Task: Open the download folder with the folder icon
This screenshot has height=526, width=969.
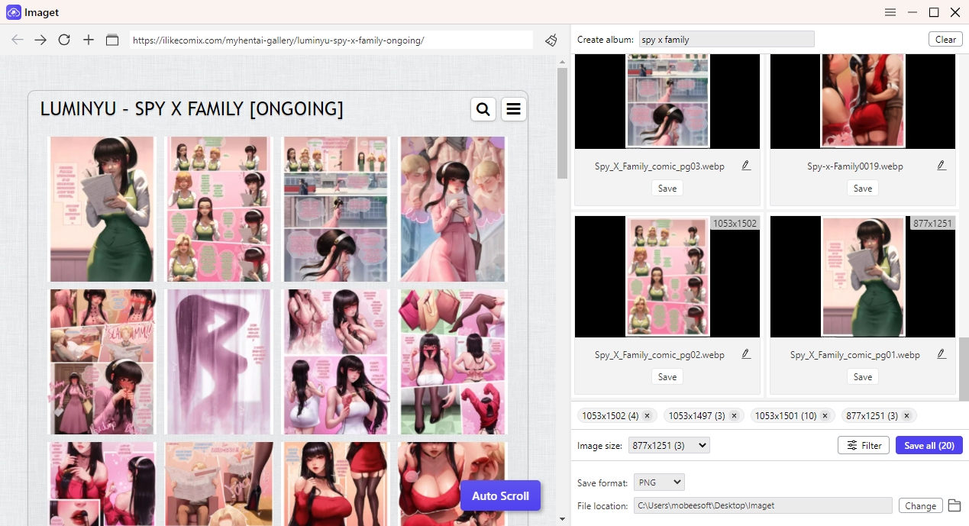Action: coord(954,505)
